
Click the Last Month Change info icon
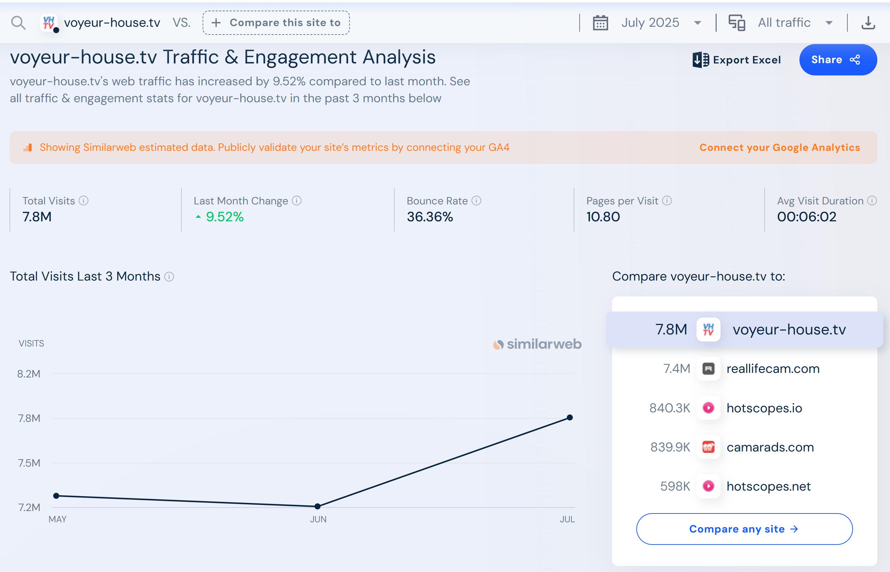(x=297, y=201)
